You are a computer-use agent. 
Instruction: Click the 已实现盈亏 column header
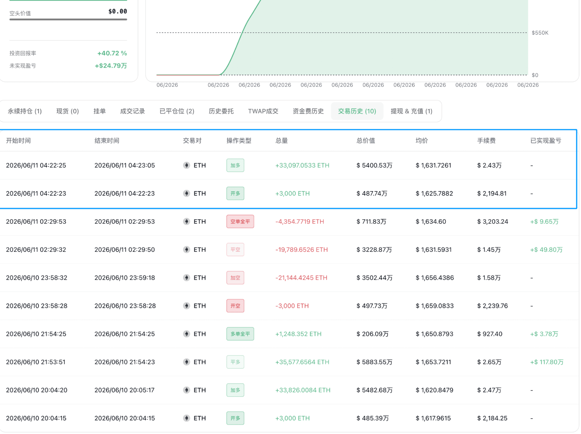tap(546, 141)
